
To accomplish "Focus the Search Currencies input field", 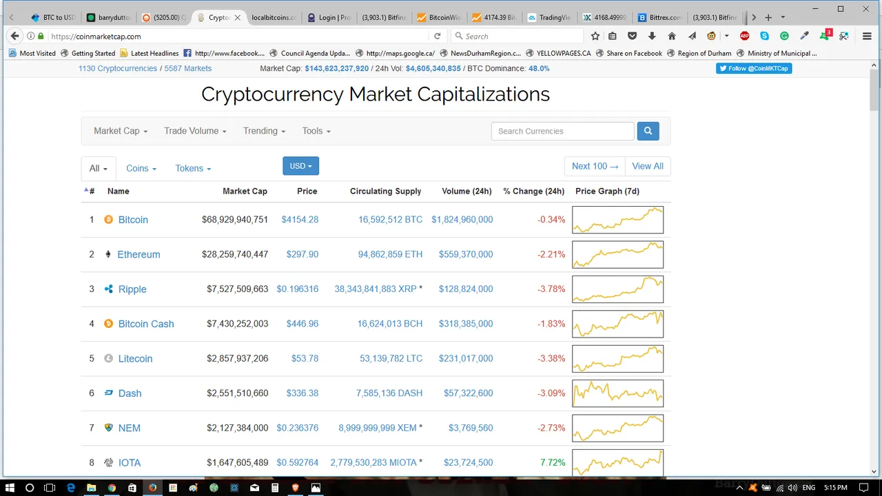I will click(x=562, y=131).
